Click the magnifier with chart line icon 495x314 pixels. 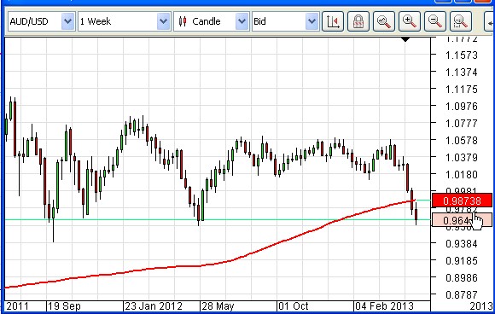pos(384,21)
